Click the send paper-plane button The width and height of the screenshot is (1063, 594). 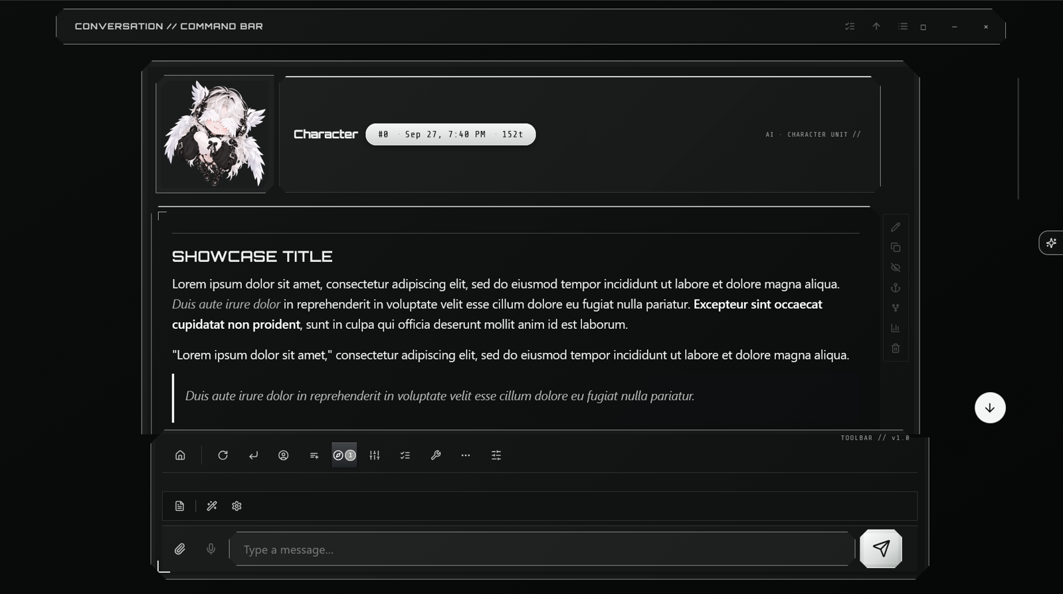pos(881,549)
